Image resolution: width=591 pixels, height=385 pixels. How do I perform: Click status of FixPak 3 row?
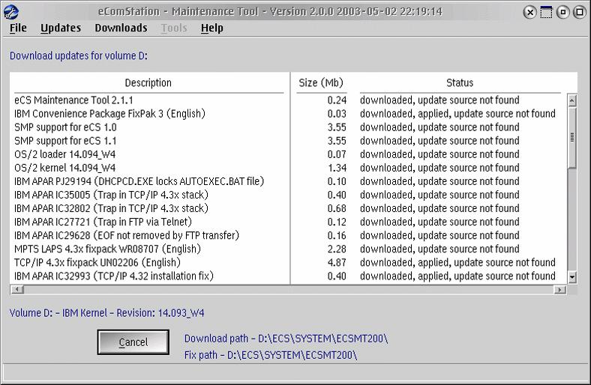[457, 114]
